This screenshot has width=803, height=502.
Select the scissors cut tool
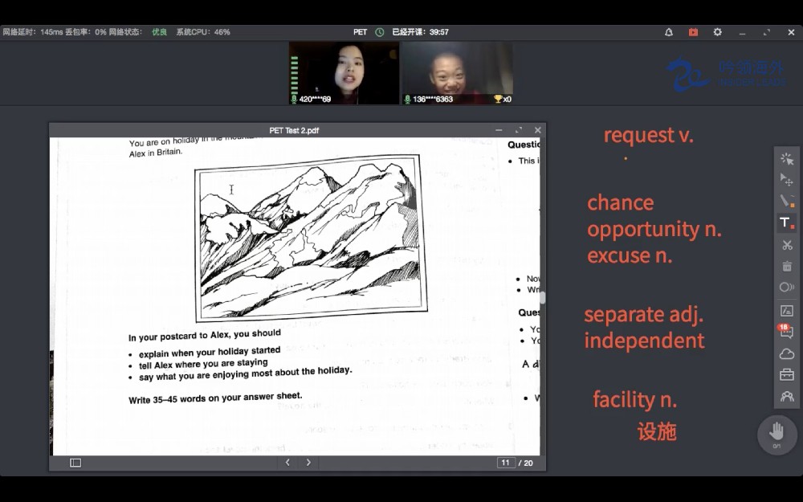[786, 244]
